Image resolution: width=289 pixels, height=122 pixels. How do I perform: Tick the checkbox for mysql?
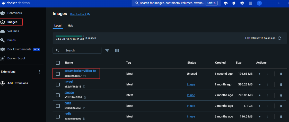tap(58, 84)
